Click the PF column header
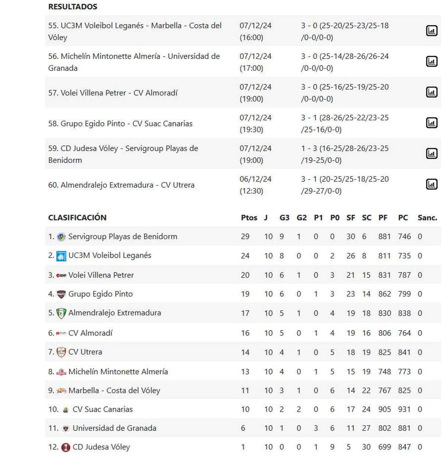The height and width of the screenshot is (461, 446). pos(384,218)
